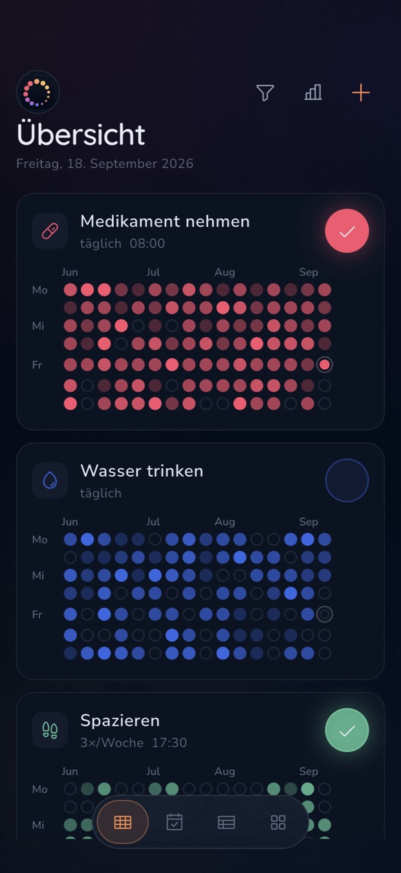The width and height of the screenshot is (401, 873).
Task: Tap the footprints icon of Spazieren
Action: point(50,730)
